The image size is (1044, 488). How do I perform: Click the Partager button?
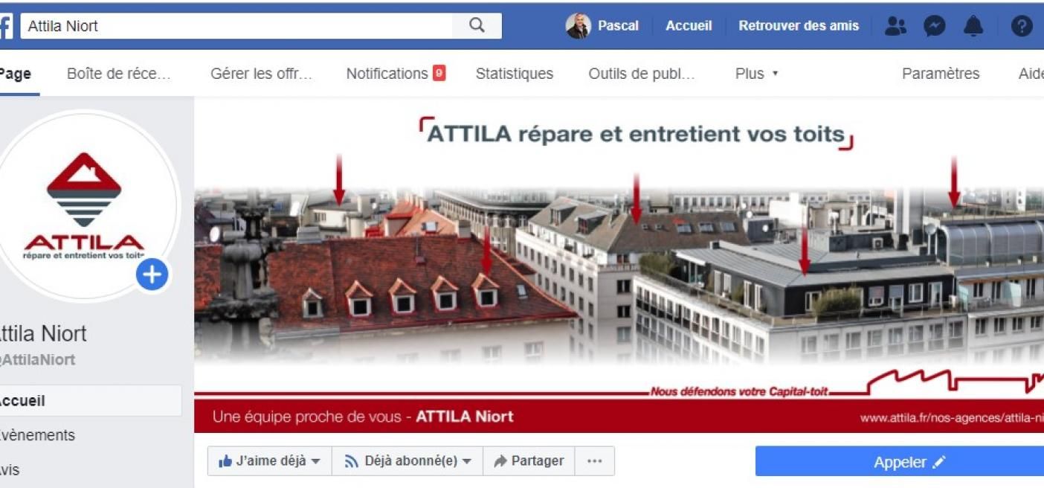pyautogui.click(x=529, y=461)
